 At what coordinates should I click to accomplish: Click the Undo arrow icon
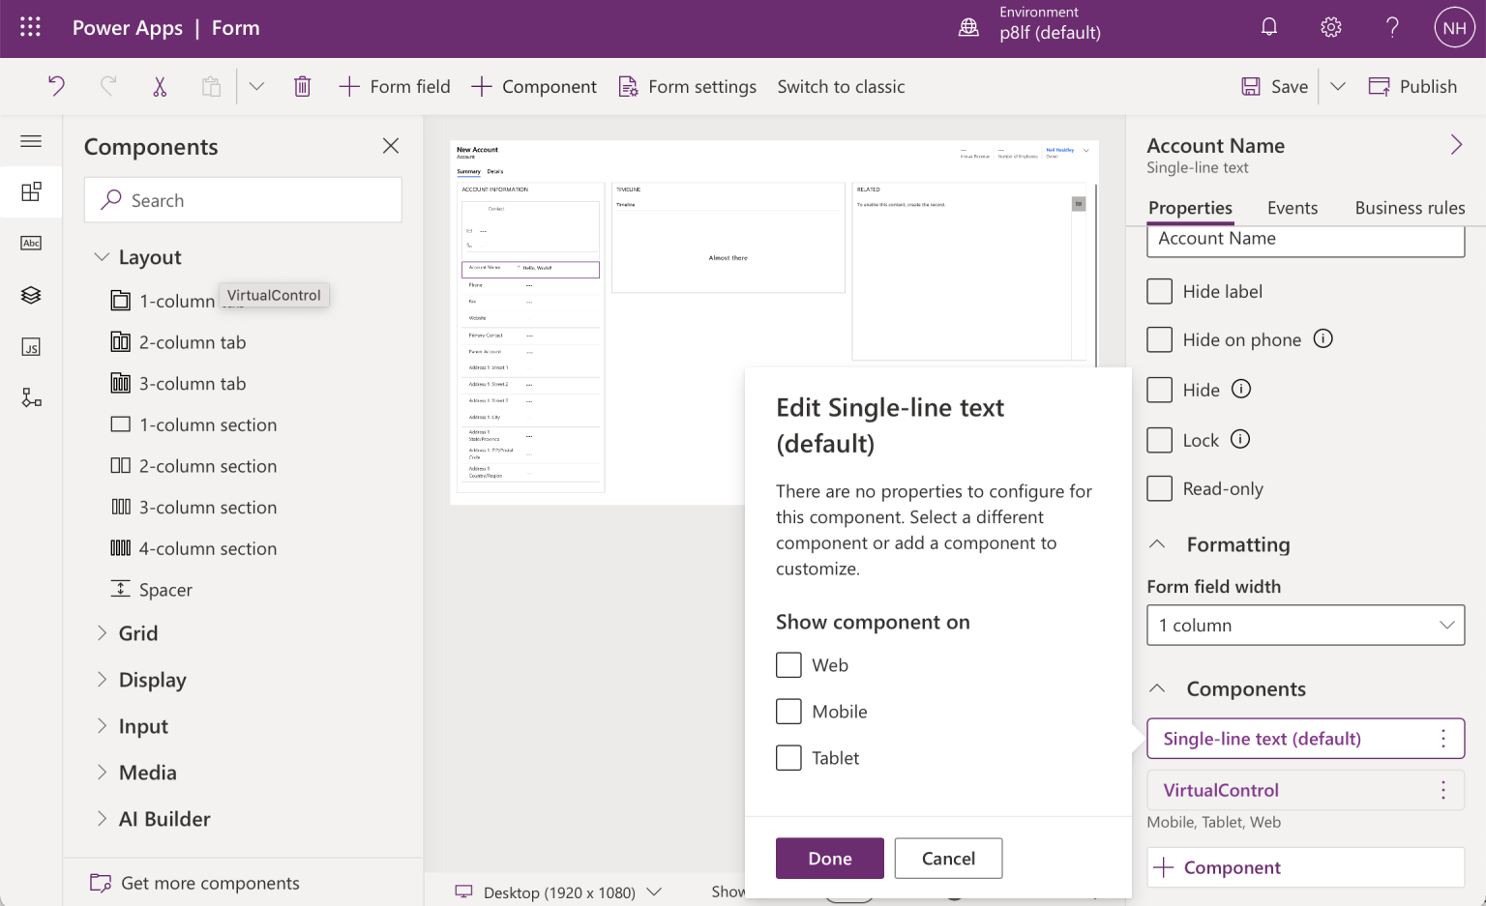[56, 86]
